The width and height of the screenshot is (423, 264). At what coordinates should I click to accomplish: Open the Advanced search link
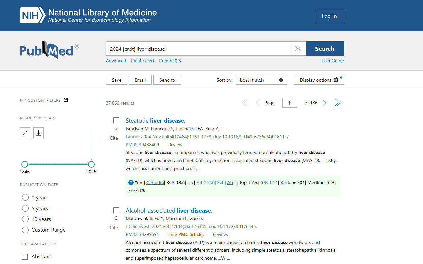pyautogui.click(x=116, y=61)
